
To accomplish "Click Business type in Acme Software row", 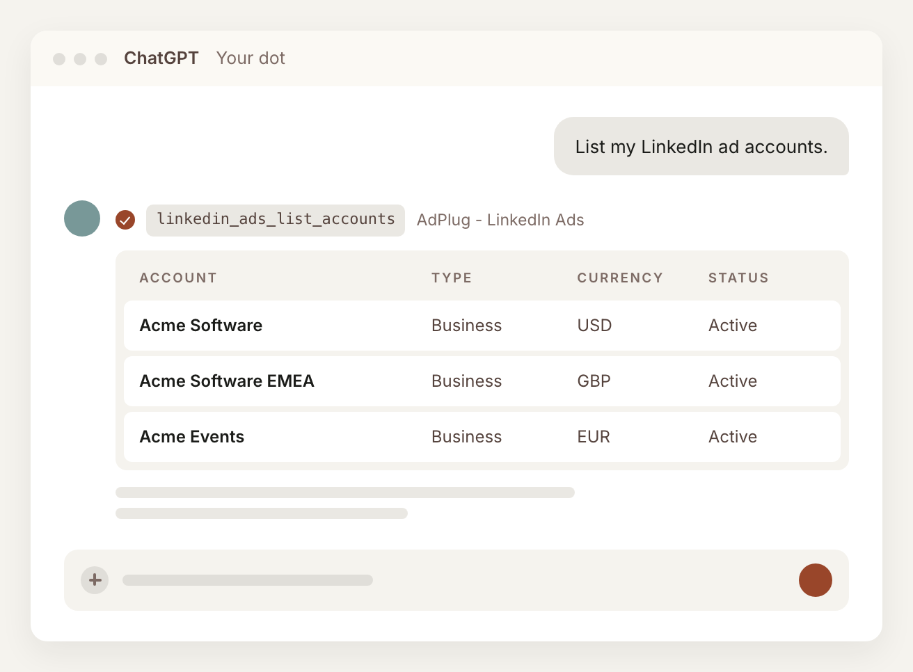I will (x=467, y=326).
